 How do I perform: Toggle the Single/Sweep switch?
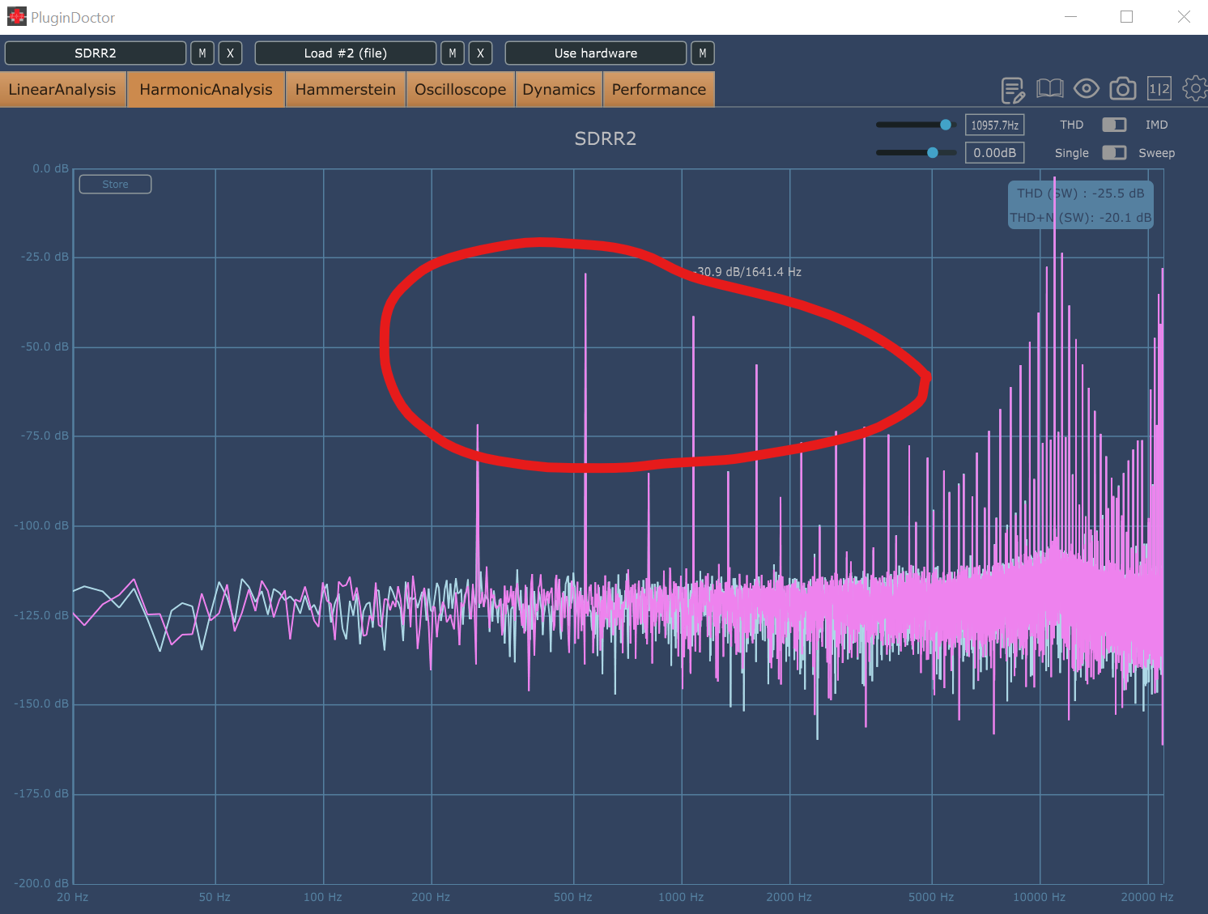[x=1114, y=153]
